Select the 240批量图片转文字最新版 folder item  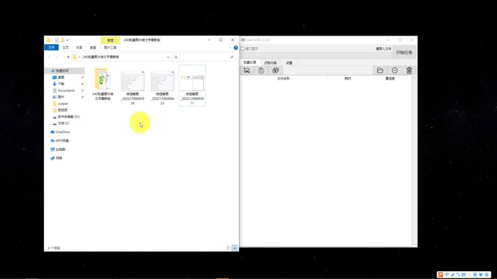pos(103,84)
